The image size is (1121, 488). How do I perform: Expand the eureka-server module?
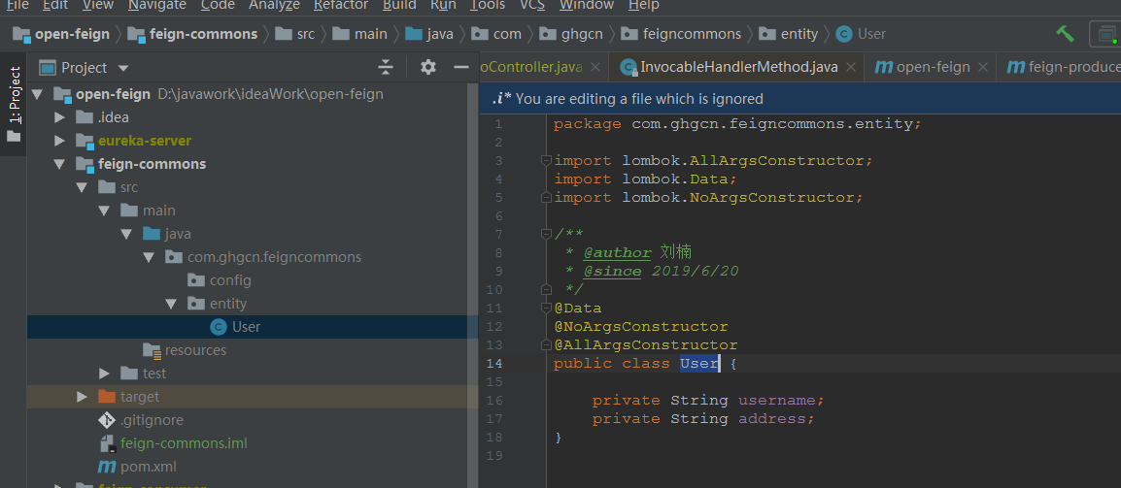(x=60, y=141)
